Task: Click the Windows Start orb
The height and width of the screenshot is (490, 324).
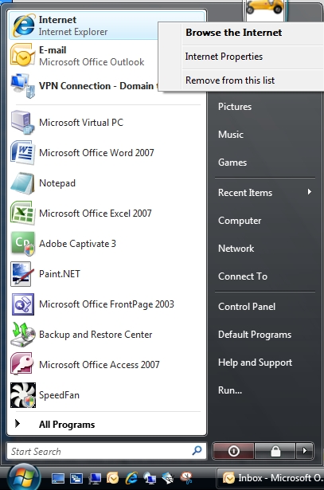Action: pyautogui.click(x=24, y=477)
